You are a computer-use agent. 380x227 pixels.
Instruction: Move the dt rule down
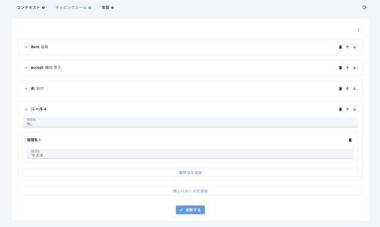(x=354, y=89)
